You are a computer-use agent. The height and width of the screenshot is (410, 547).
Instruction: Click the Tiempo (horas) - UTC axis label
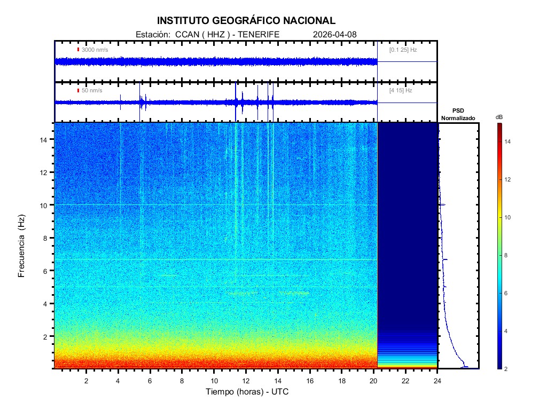coord(247,392)
